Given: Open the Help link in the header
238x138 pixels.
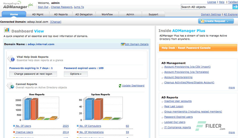Looking at the screenshot, I should (x=221, y=2).
